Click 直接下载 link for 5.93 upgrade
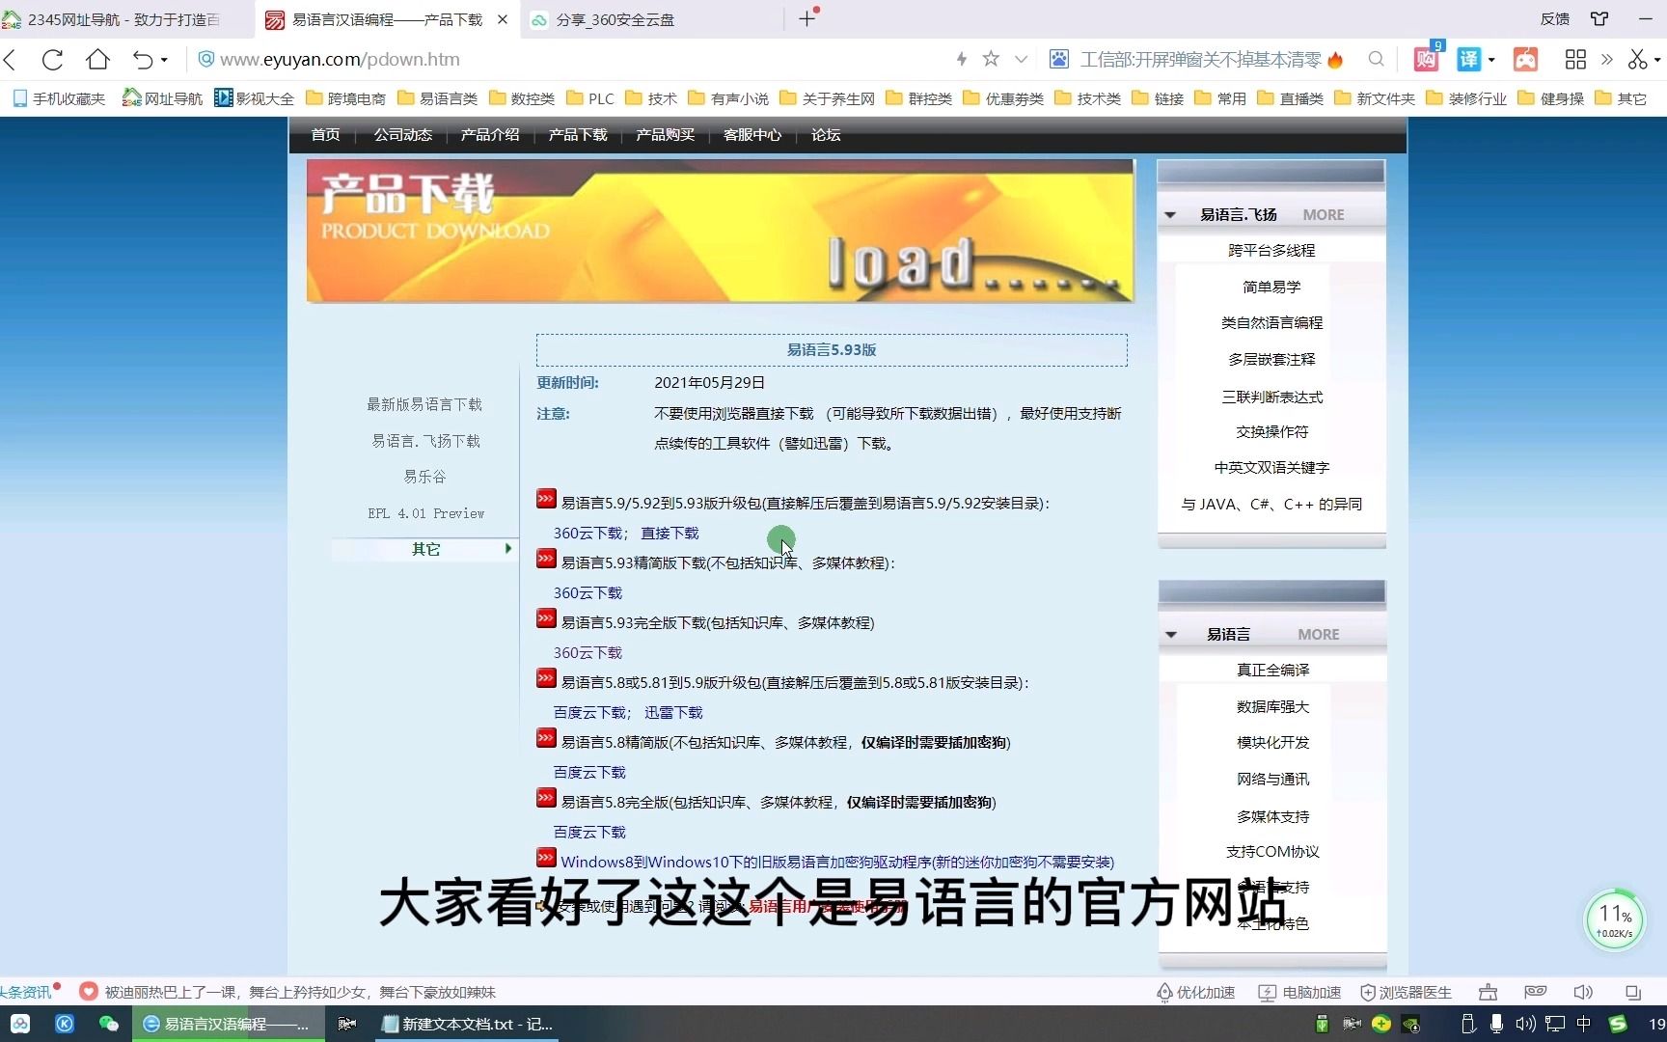 [670, 533]
